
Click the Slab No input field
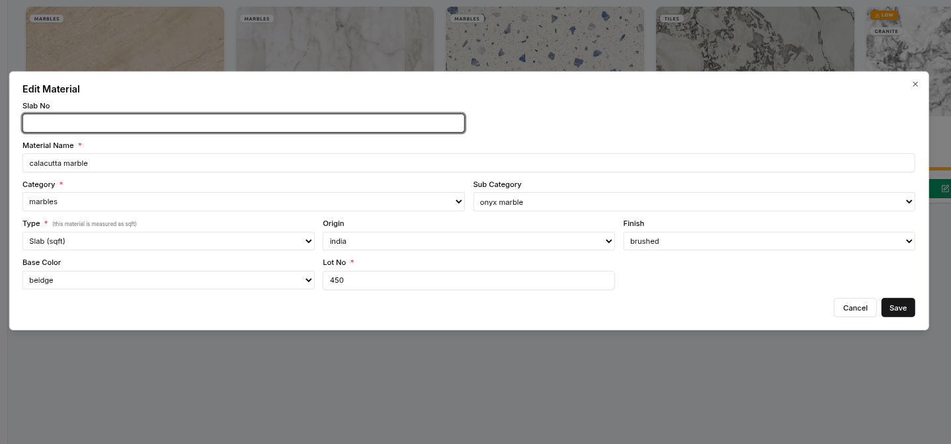pyautogui.click(x=243, y=123)
